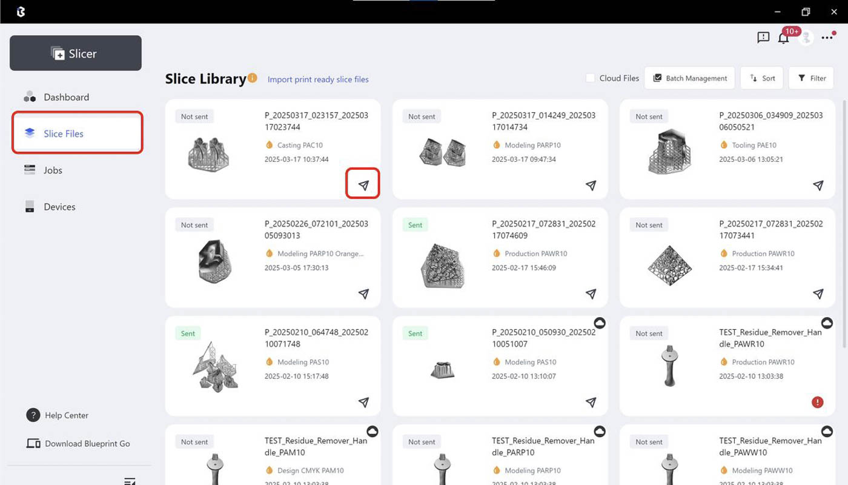Click the Slice Library info icon
848x485 pixels.
(253, 78)
